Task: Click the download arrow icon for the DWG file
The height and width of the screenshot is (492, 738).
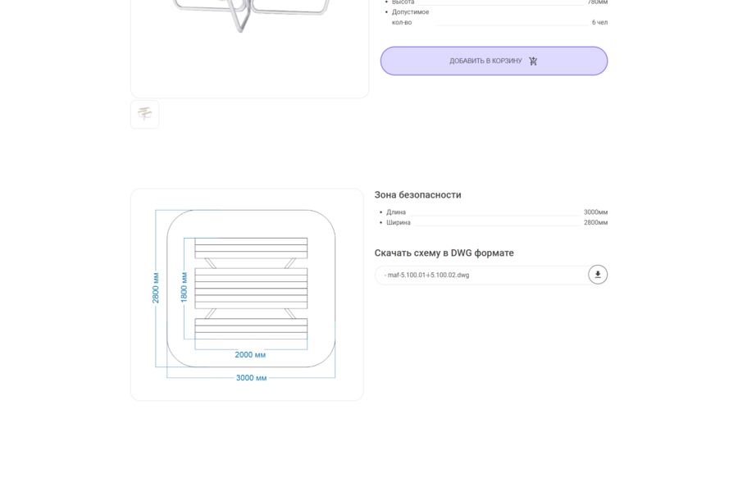Action: pos(598,275)
